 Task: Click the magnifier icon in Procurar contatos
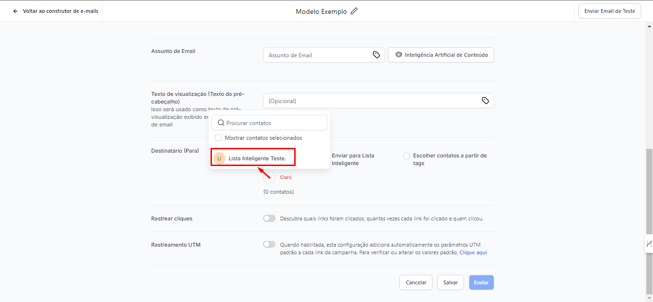coord(221,123)
